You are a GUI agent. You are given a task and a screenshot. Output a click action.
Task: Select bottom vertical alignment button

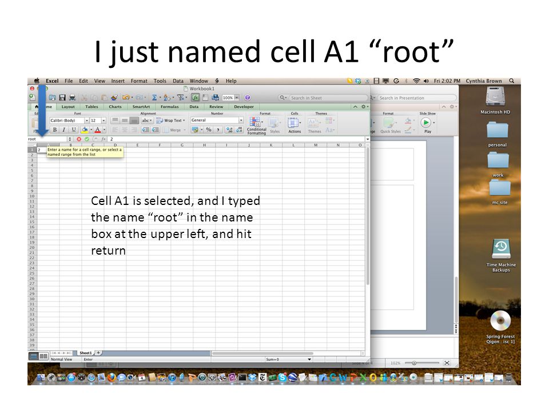coord(134,120)
